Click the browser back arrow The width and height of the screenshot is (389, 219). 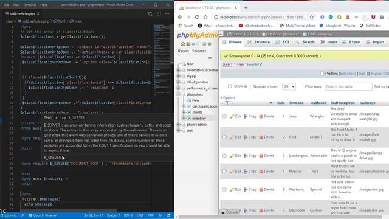pos(180,17)
